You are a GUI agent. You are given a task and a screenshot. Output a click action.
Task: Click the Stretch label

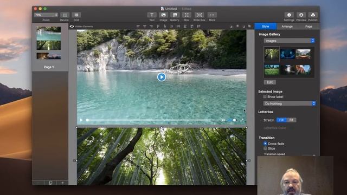[269, 120]
